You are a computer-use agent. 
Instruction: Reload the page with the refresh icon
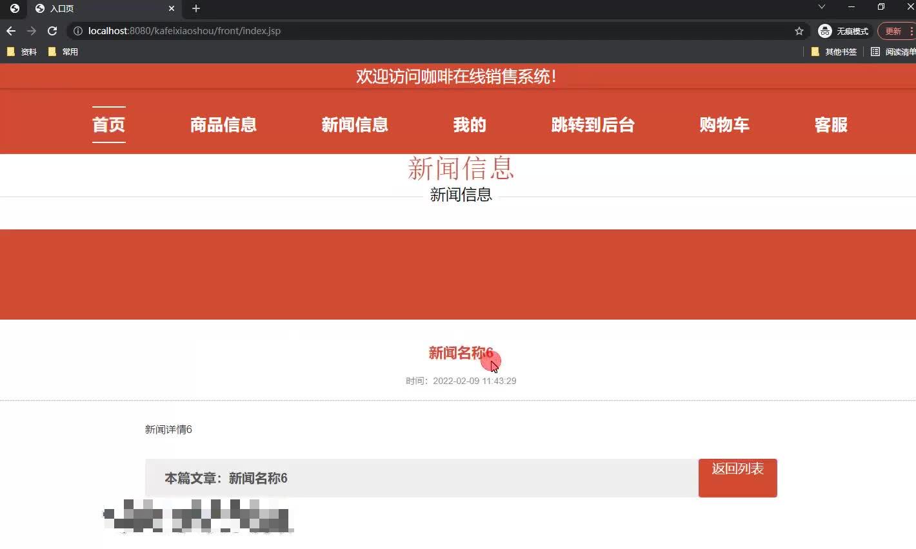(x=52, y=31)
